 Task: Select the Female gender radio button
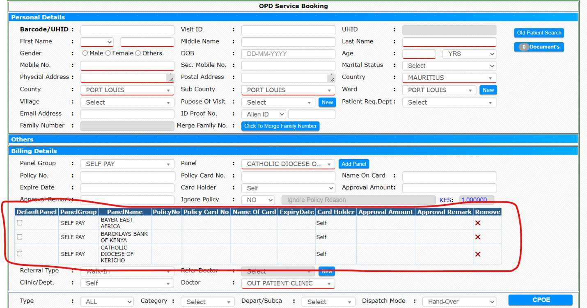pos(108,53)
